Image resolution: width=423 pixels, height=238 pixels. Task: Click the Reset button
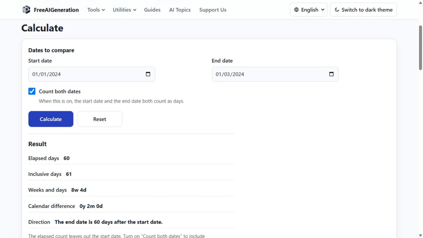100,119
